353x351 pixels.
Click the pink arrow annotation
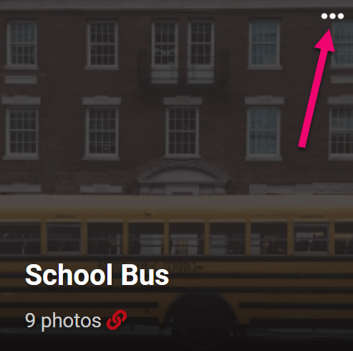click(317, 89)
